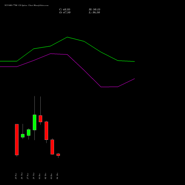Click the 03 Dec date axis label
This screenshot has height=185, width=185.
pos(51,176)
